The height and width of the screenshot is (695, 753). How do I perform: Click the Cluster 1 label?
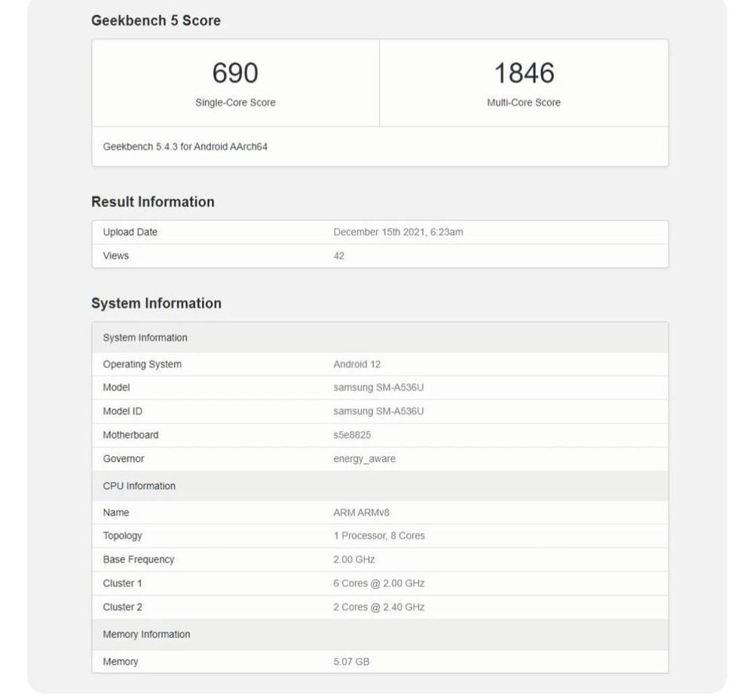(x=122, y=583)
